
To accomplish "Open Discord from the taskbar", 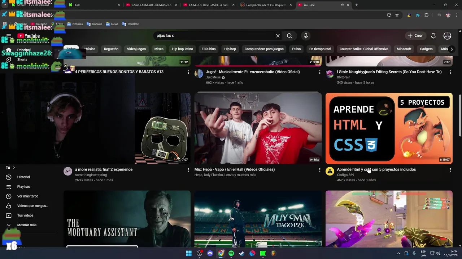I will click(x=210, y=253).
